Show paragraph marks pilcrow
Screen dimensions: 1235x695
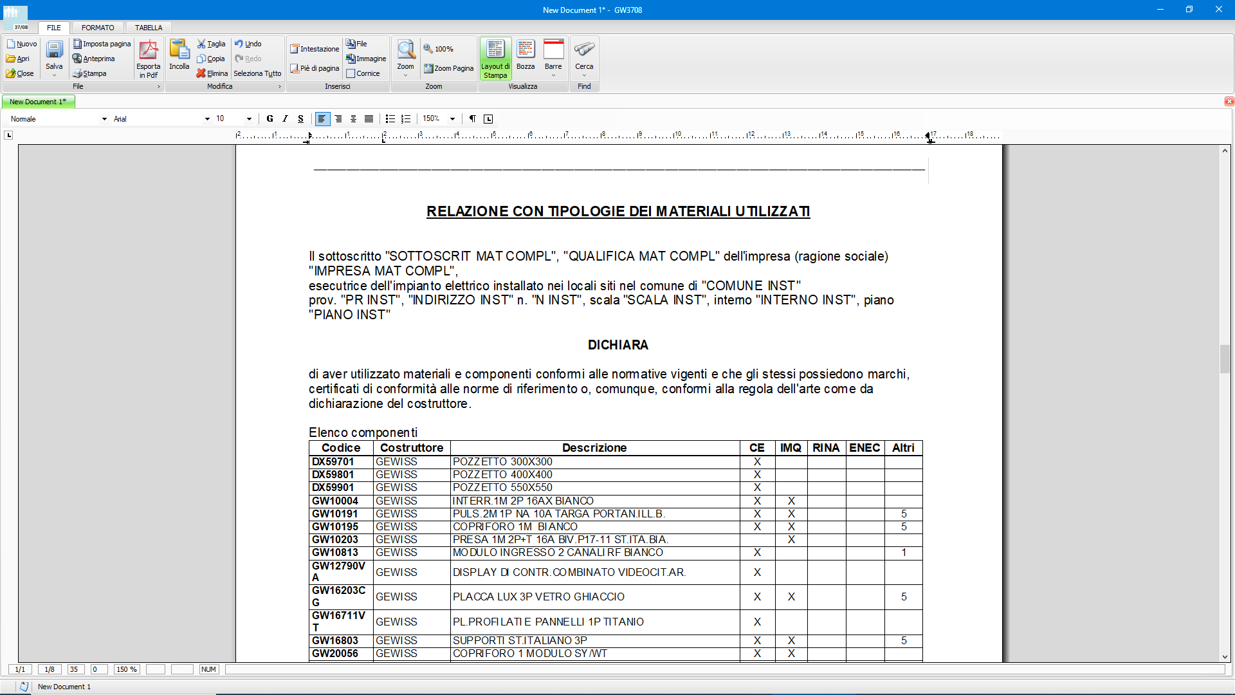tap(473, 119)
